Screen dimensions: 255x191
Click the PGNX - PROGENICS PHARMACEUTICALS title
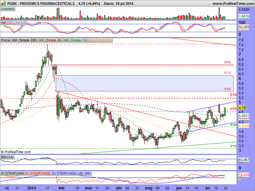(41, 4)
